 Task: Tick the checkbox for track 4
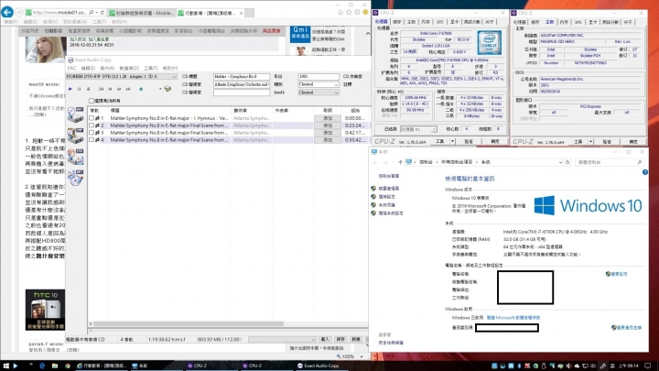tap(92, 140)
